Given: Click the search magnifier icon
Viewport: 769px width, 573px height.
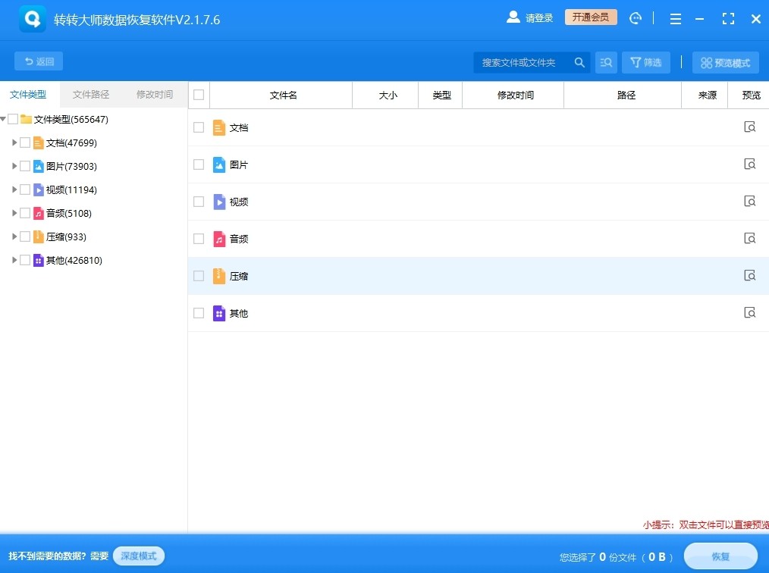Looking at the screenshot, I should (579, 62).
